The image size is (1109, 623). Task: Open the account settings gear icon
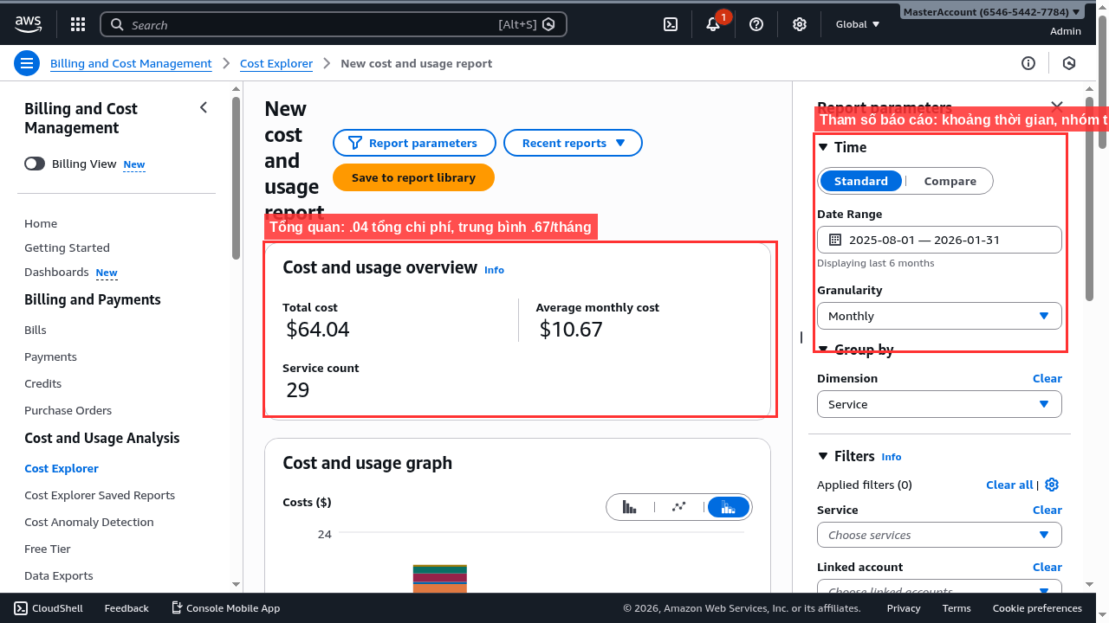tap(799, 24)
